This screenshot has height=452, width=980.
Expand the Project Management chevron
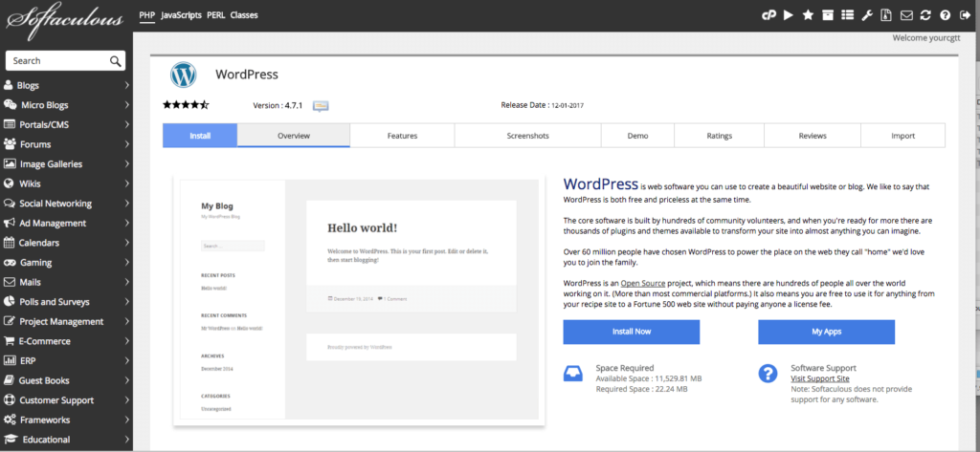pyautogui.click(x=127, y=321)
